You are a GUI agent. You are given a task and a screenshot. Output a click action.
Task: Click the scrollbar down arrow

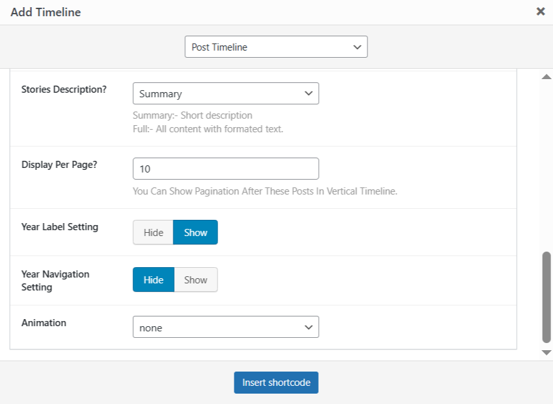546,352
